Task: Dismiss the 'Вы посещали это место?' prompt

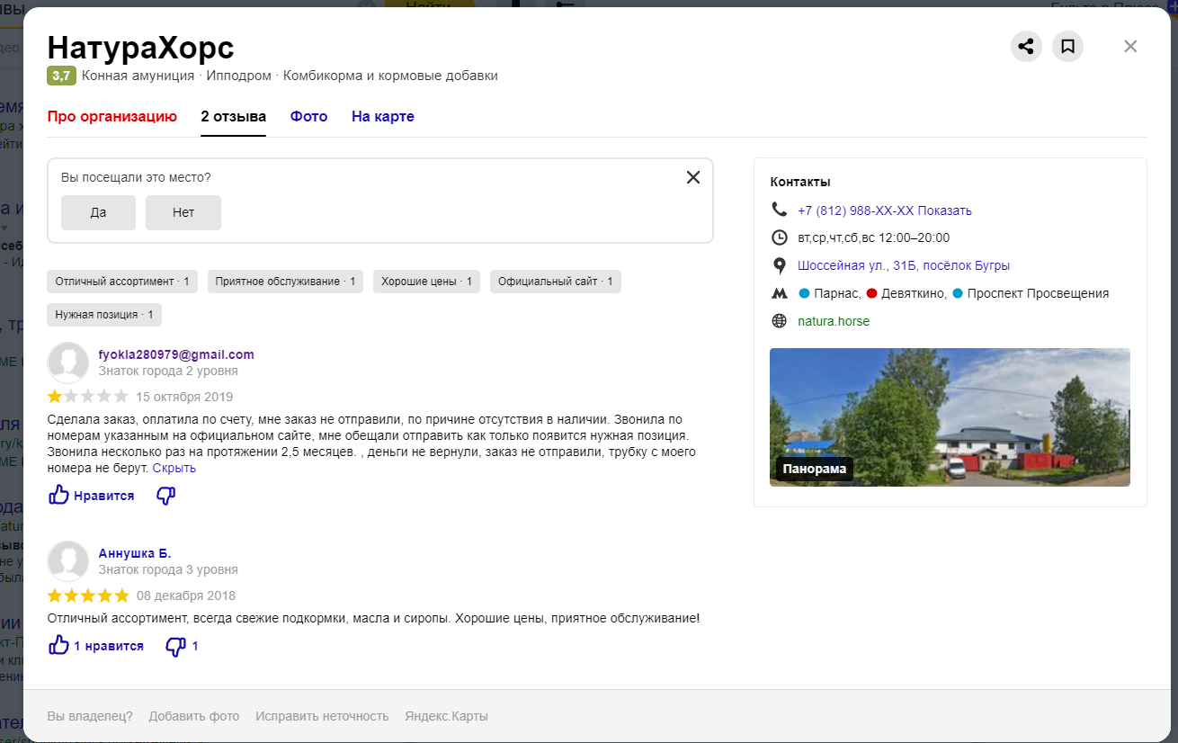Action: [692, 177]
